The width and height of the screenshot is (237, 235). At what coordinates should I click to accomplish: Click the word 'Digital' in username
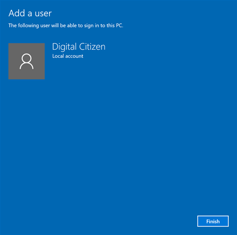tap(65, 47)
